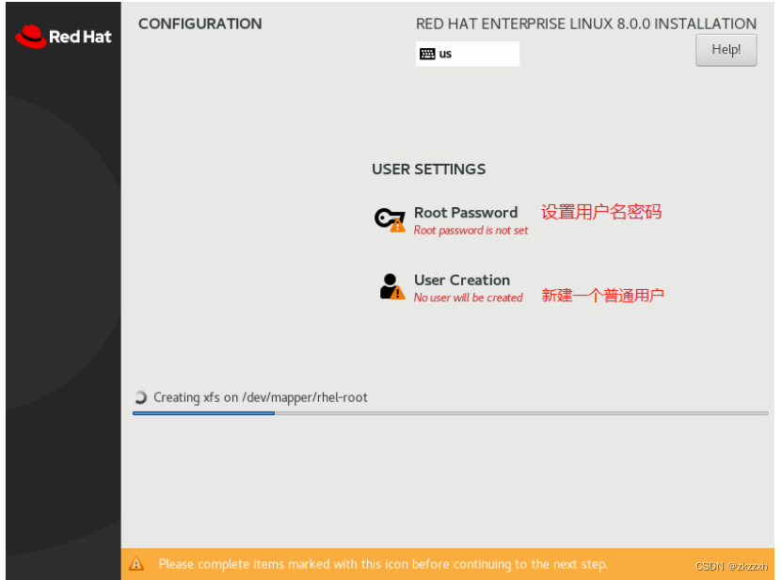Click the 'Root password is not set' warning

coord(471,230)
